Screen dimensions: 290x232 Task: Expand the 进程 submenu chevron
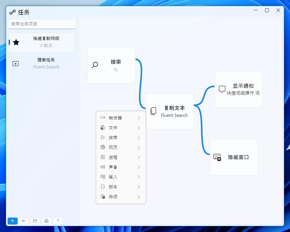[139, 157]
